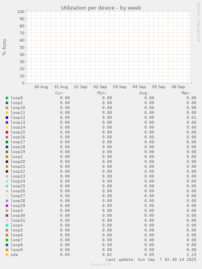The image size is (202, 269).
Task: Click the '02 Sep' date label
Action: pyautogui.click(x=100, y=87)
